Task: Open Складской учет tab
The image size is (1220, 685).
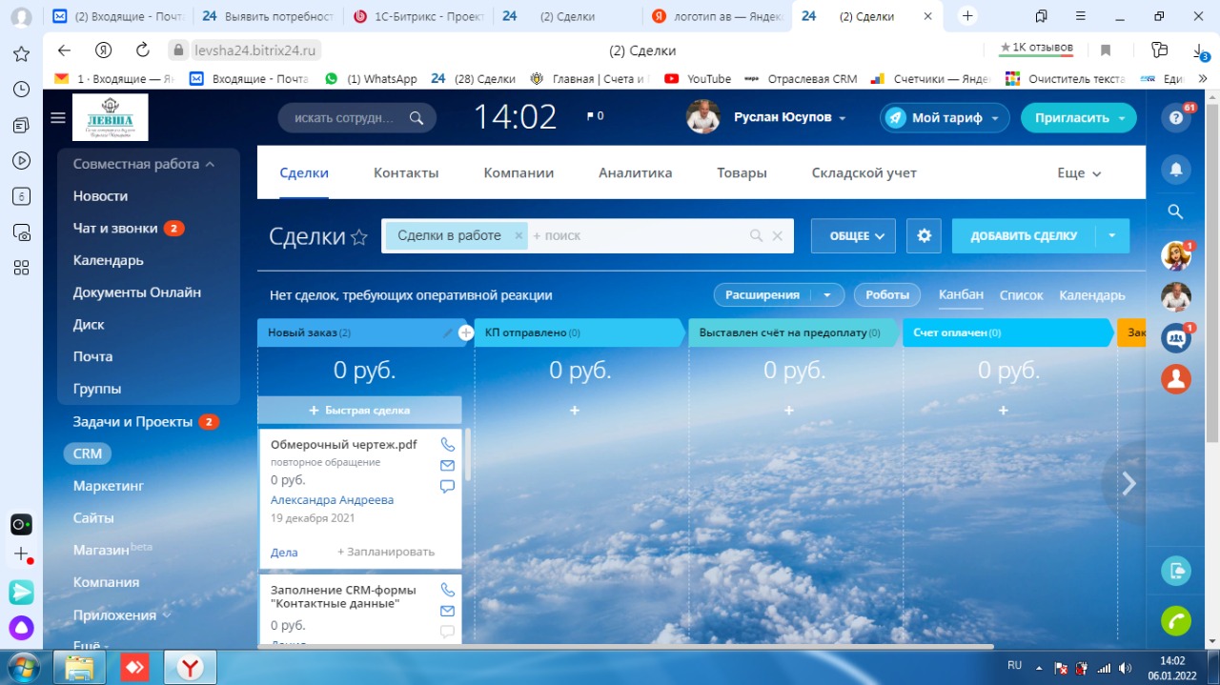Action: (x=864, y=172)
